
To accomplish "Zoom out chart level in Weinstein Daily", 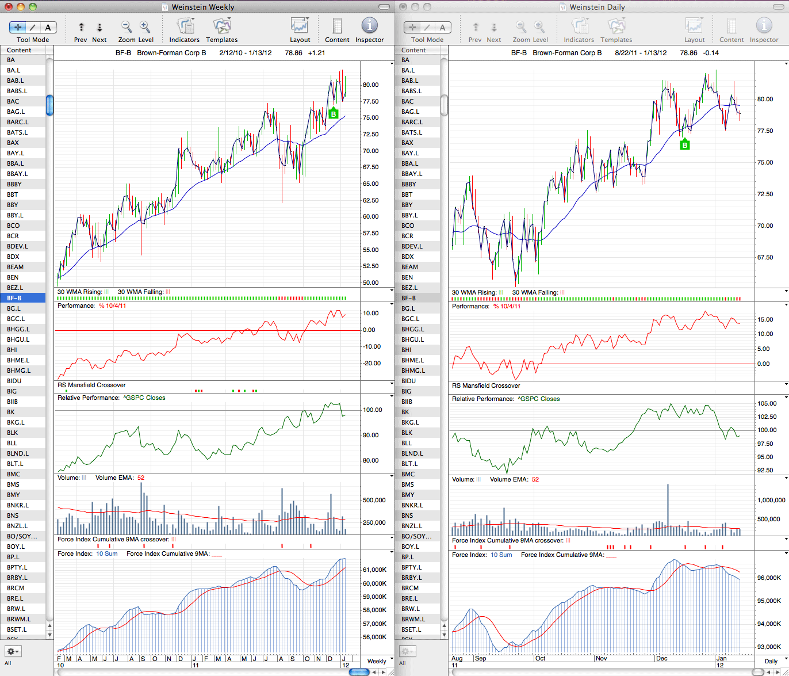I will [520, 26].
